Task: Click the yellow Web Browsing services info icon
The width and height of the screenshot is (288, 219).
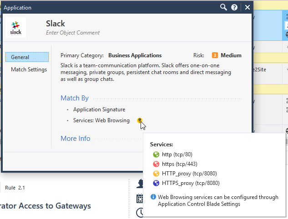Action: (x=140, y=120)
